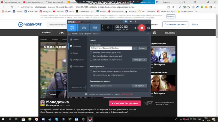Open Skype from the taskbar
Screen dimensions: 218x122
pyautogui.click(x=57, y=119)
